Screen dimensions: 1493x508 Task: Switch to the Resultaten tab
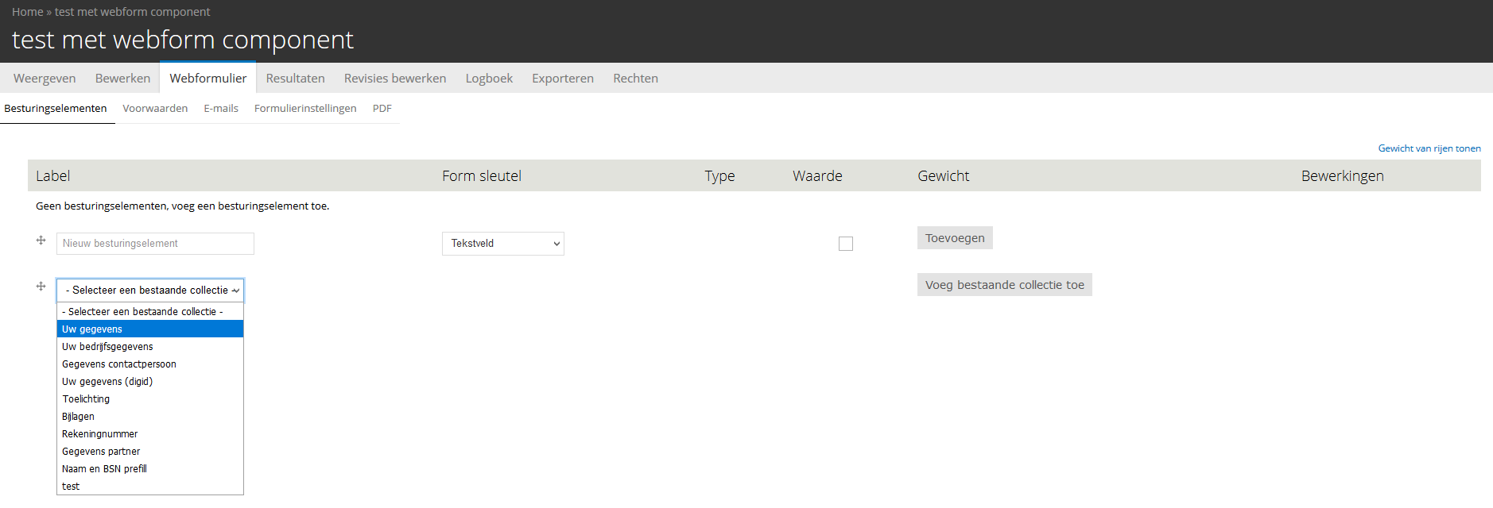click(295, 79)
